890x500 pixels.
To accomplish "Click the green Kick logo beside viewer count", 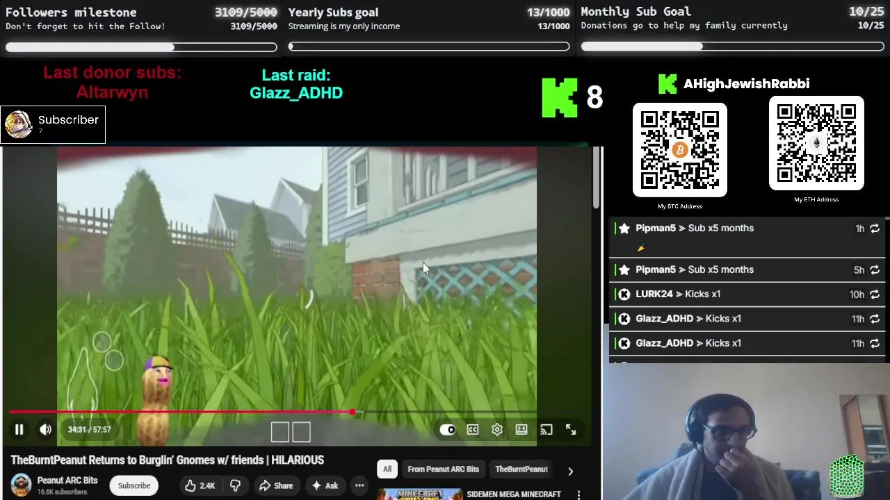I will click(560, 97).
